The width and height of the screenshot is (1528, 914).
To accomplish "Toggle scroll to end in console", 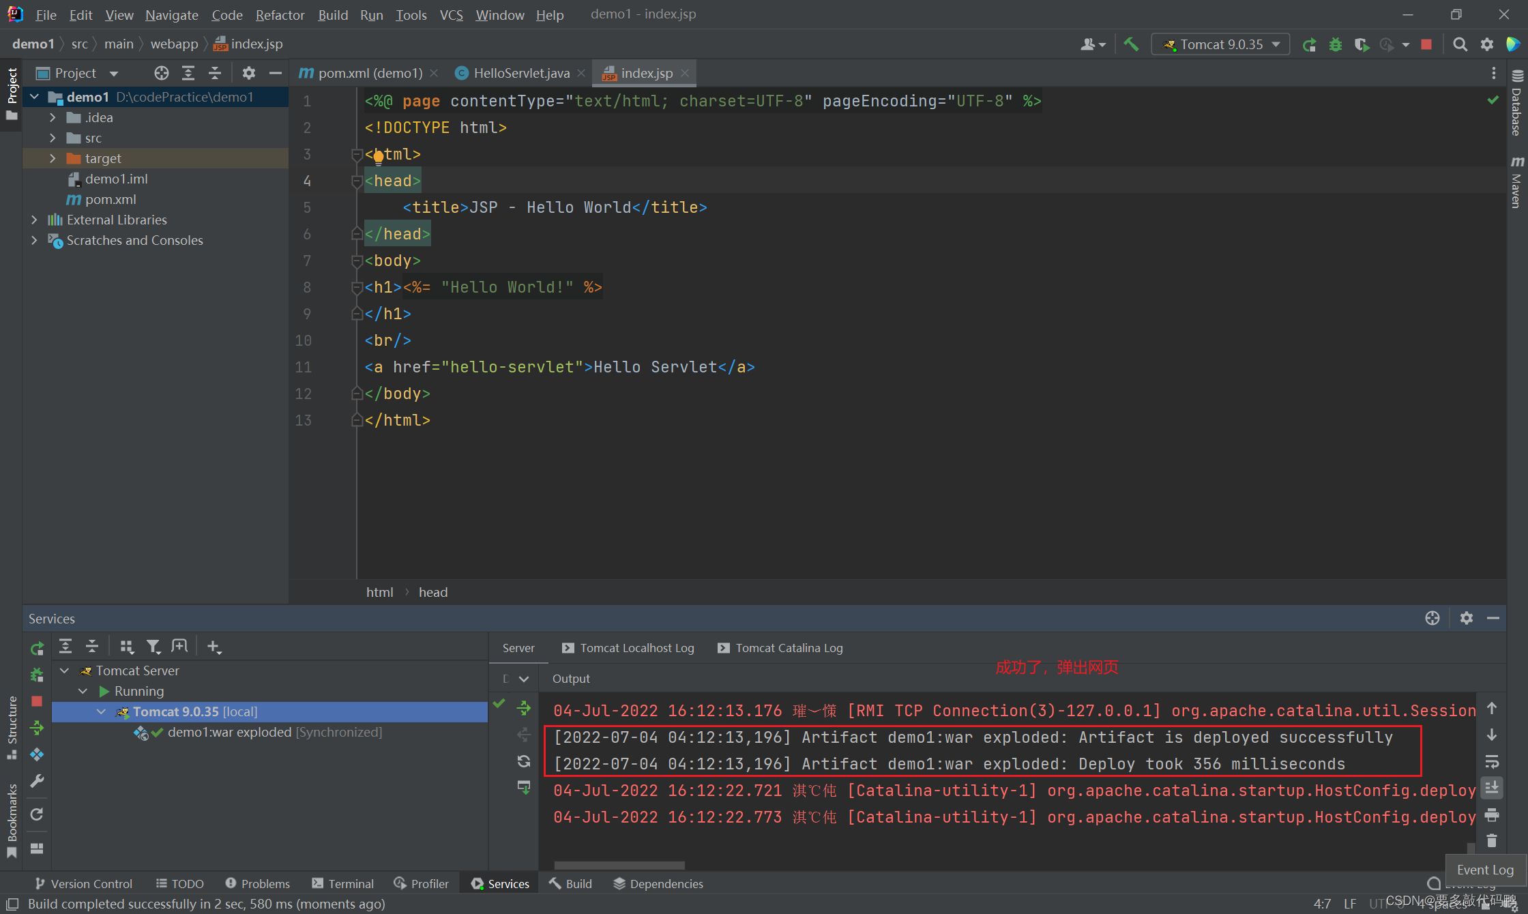I will point(1492,788).
